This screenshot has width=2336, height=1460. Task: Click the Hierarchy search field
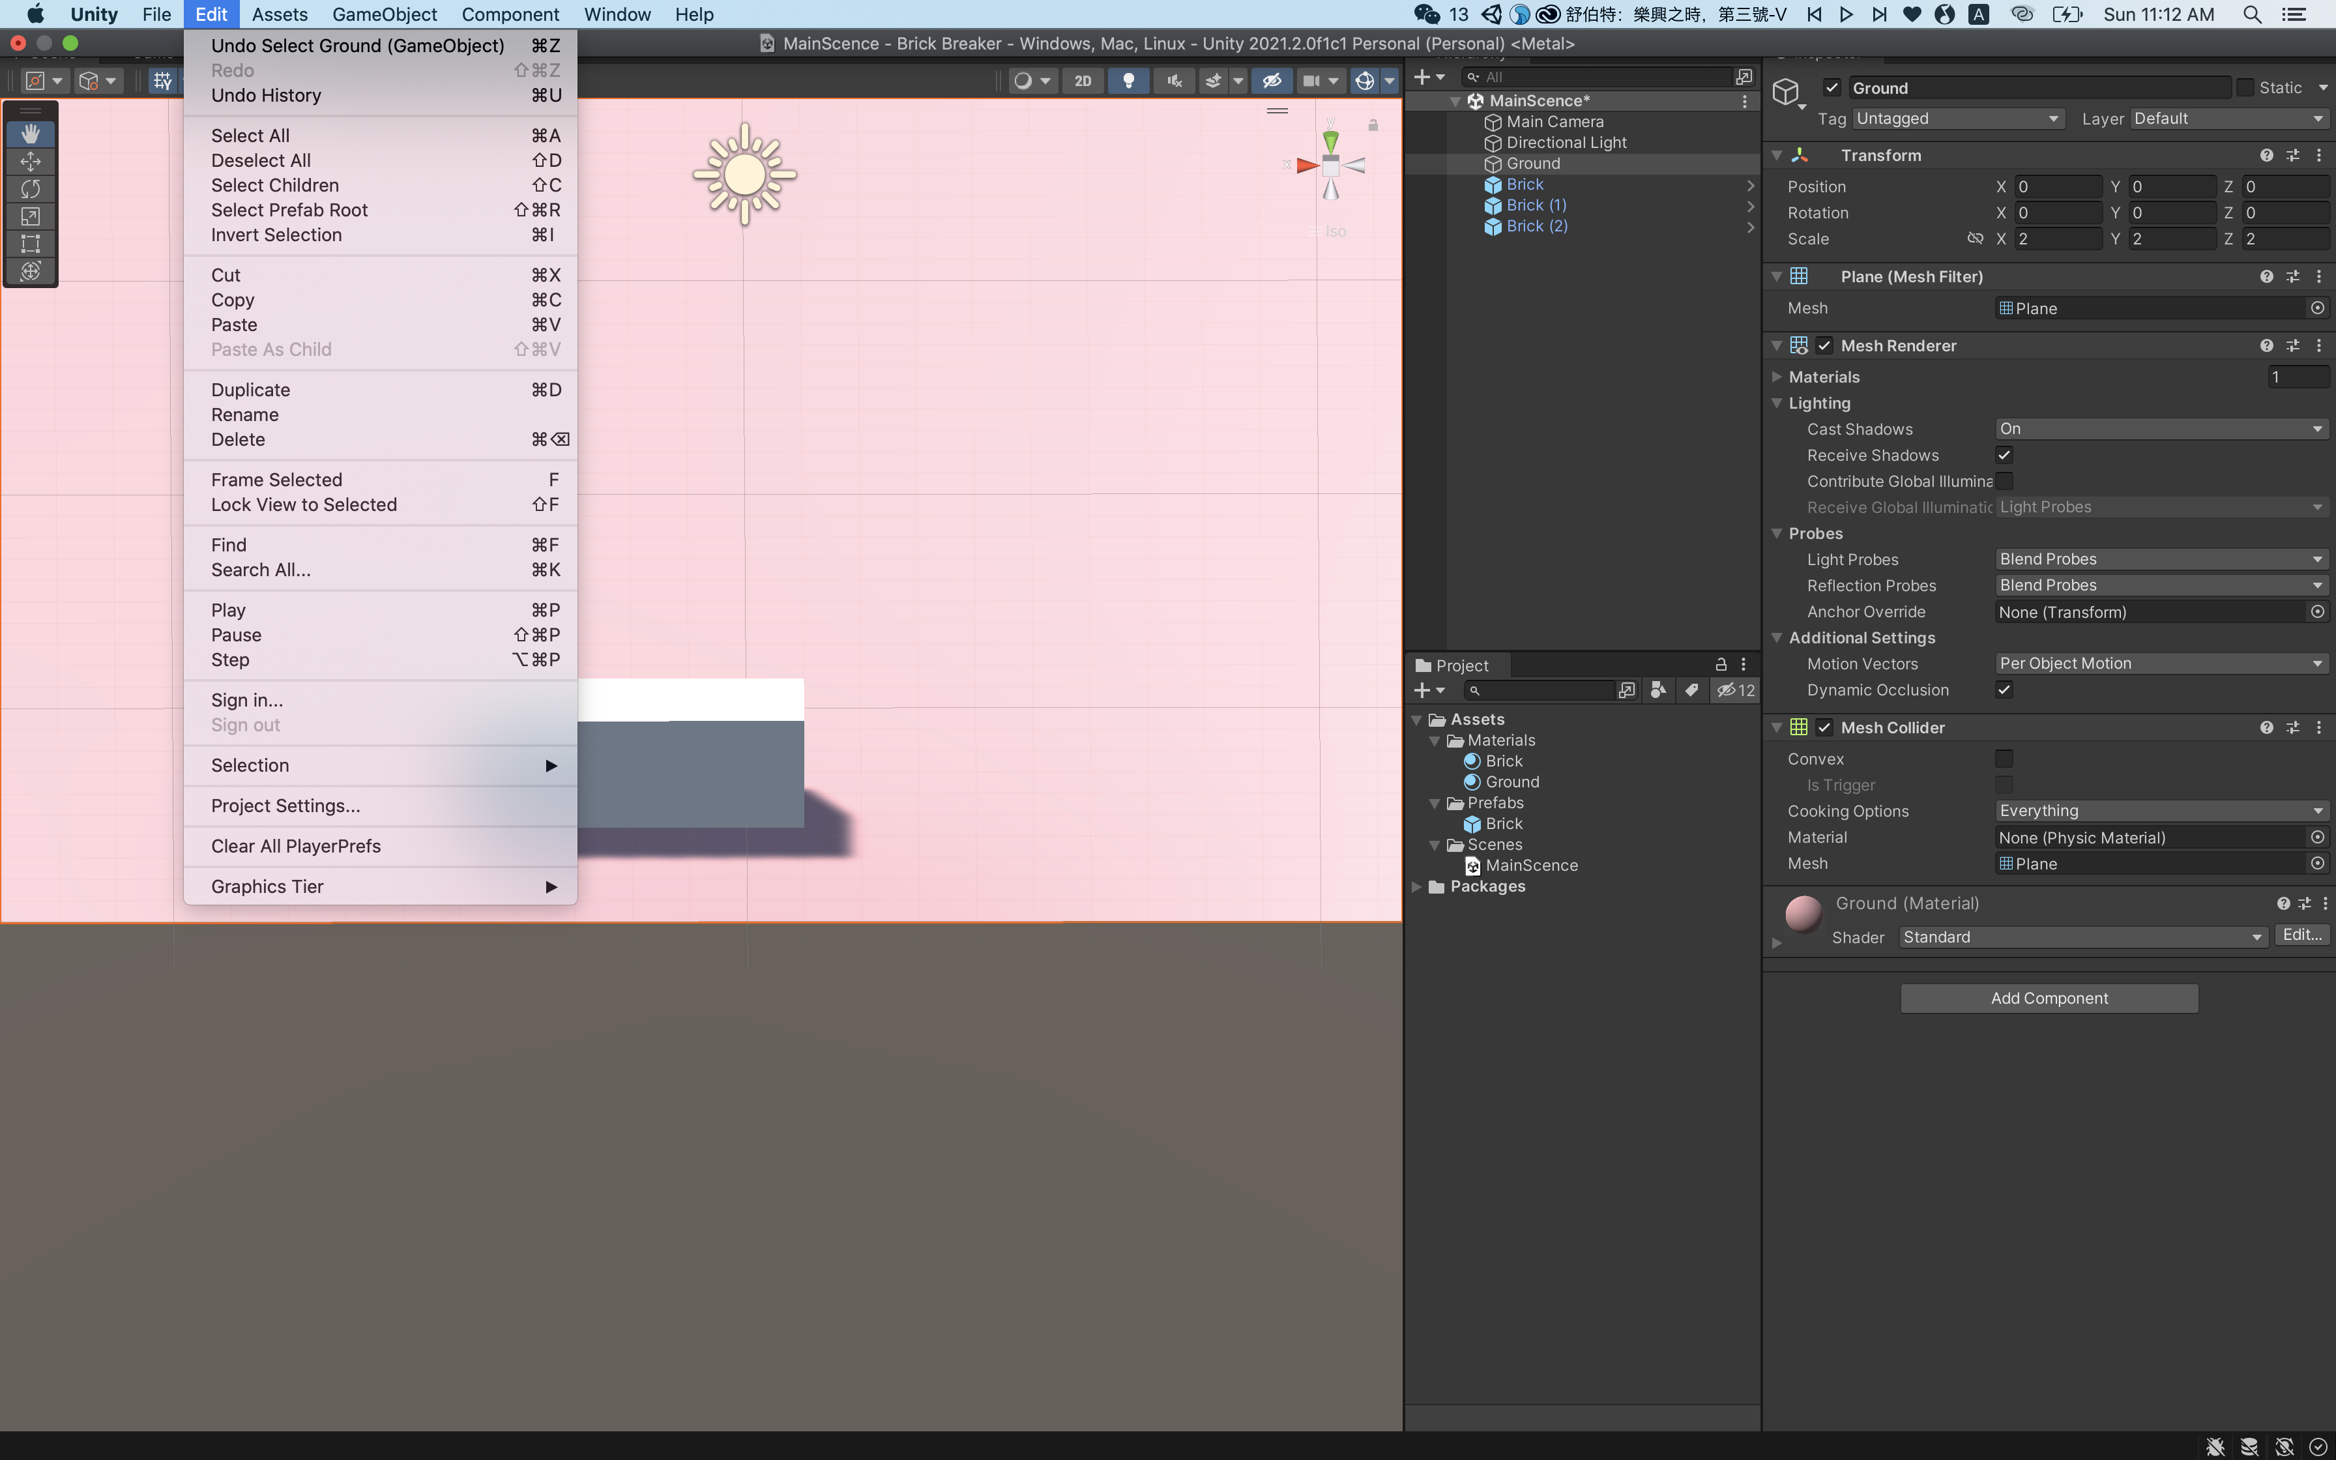(1597, 78)
